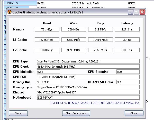Select L2 Cache Copy value 2368 MB/s
154x120 pixels.
click(x=100, y=50)
